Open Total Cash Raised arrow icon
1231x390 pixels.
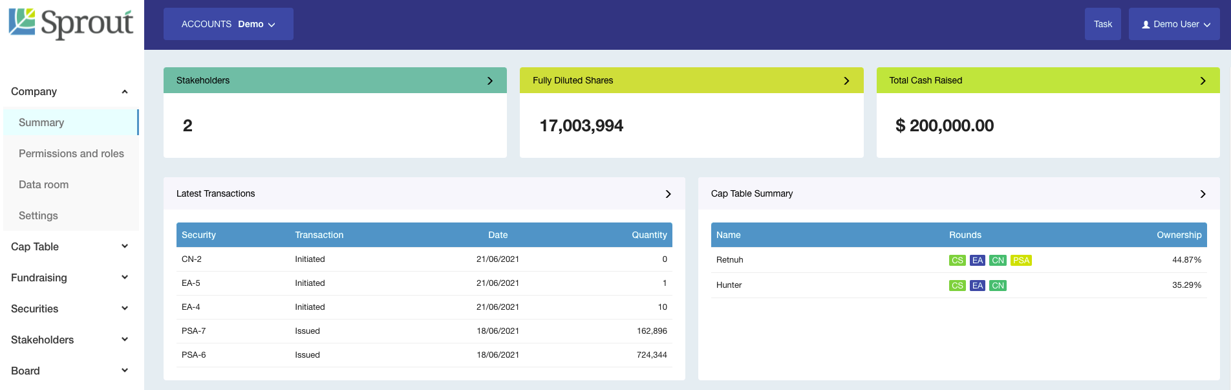click(x=1203, y=81)
